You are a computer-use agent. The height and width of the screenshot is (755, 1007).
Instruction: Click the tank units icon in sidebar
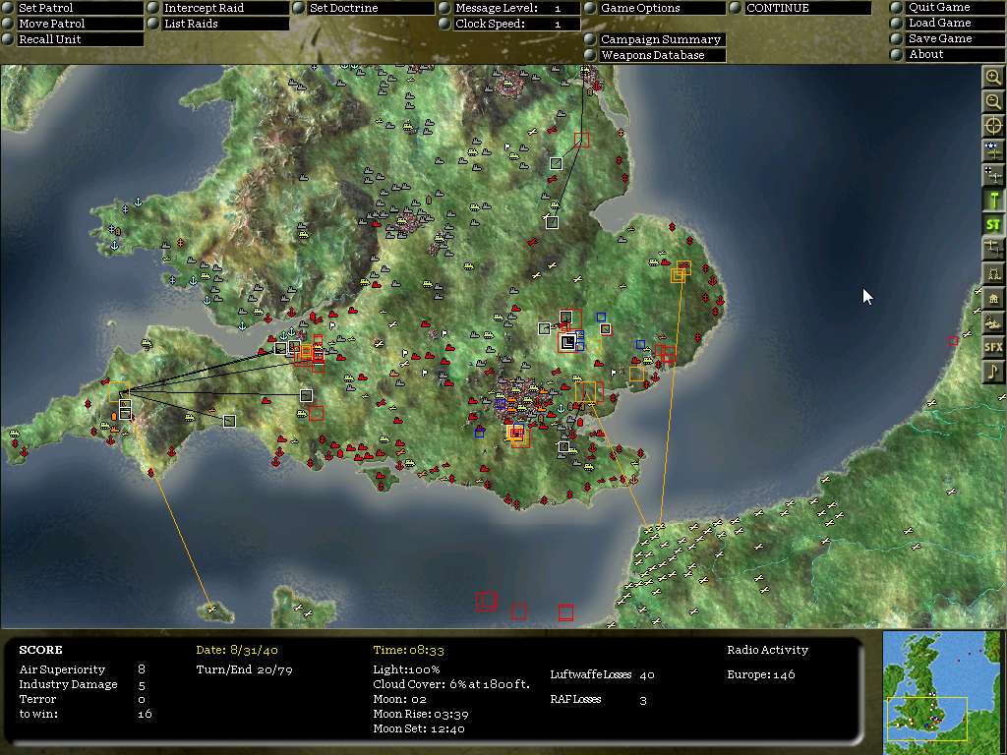pyautogui.click(x=993, y=322)
